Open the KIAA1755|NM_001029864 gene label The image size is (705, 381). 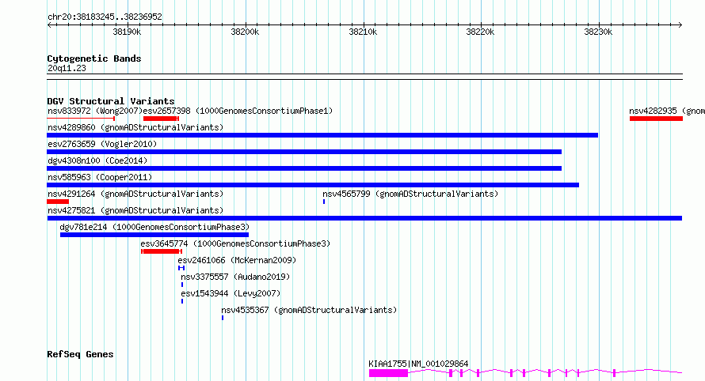pos(418,364)
